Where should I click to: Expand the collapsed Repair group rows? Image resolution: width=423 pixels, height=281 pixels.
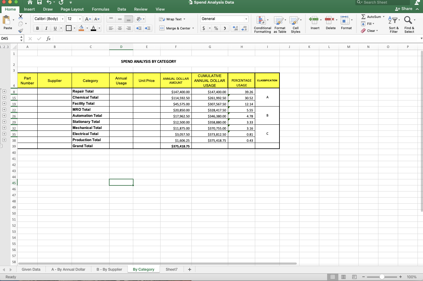coord(4,91)
